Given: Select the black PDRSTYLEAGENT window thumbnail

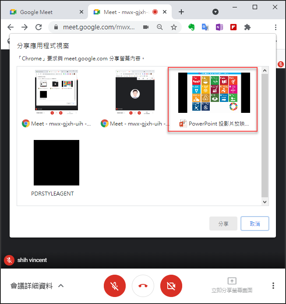Looking at the screenshot, I should tap(56, 163).
